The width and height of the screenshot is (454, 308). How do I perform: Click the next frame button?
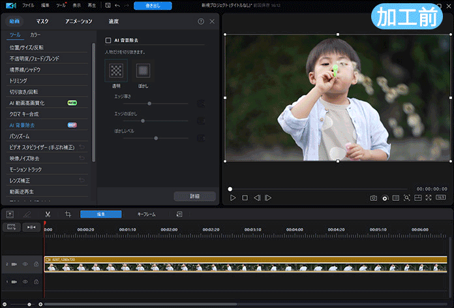click(x=268, y=198)
